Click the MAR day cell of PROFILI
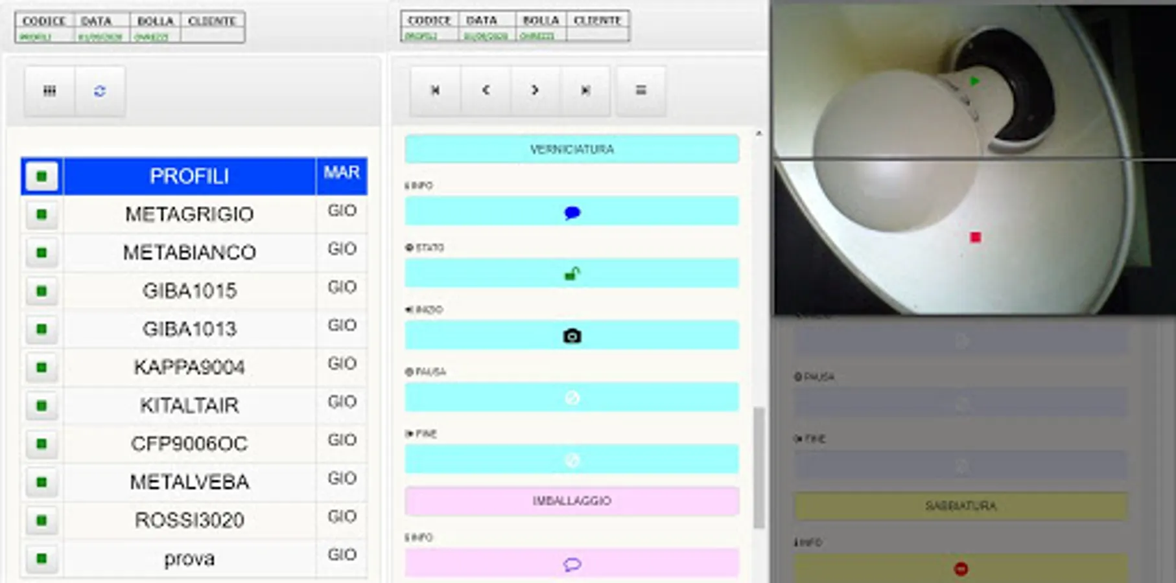This screenshot has width=1176, height=583. tap(342, 176)
